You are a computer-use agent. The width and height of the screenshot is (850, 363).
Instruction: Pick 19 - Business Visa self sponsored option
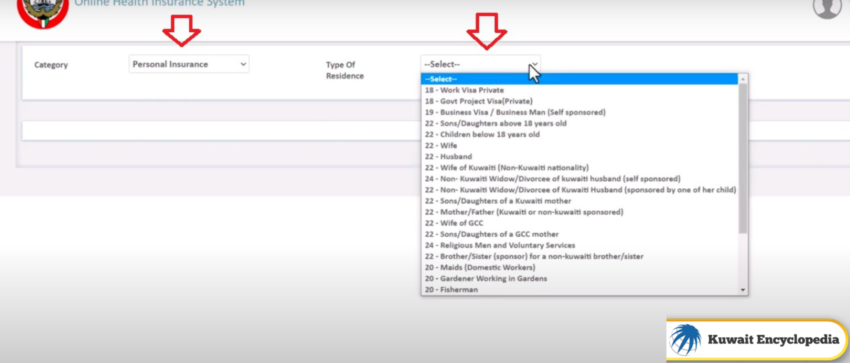point(515,112)
